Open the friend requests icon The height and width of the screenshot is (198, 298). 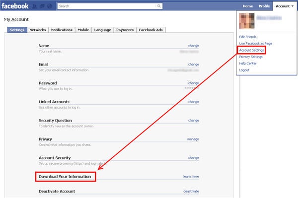34,6
